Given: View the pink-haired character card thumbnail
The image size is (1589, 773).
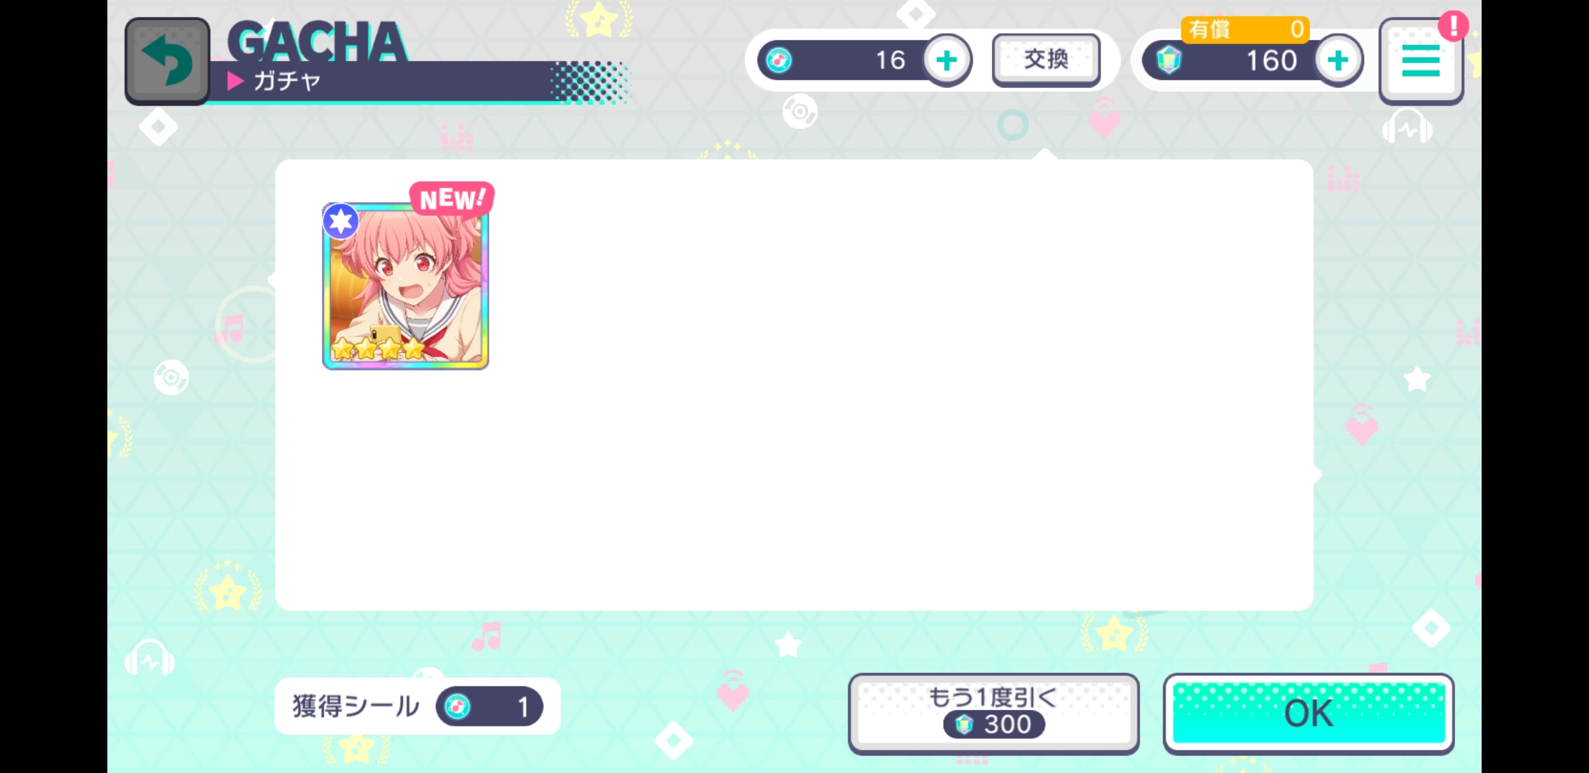Looking at the screenshot, I should 406,286.
